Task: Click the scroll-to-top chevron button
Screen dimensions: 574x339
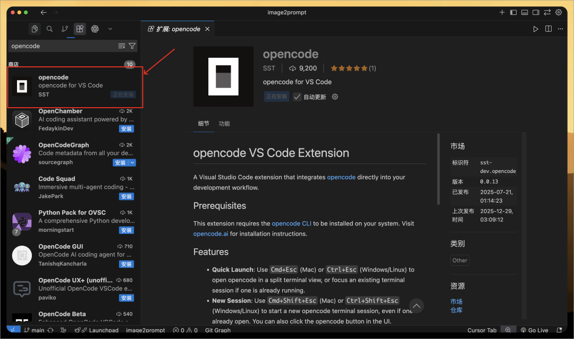Action: pyautogui.click(x=417, y=306)
